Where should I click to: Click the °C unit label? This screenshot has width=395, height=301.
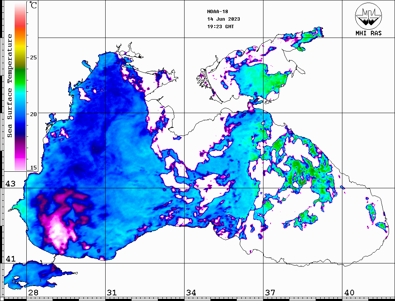(33, 5)
